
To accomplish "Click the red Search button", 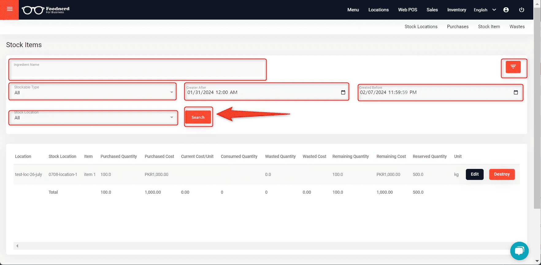I will tap(198, 117).
